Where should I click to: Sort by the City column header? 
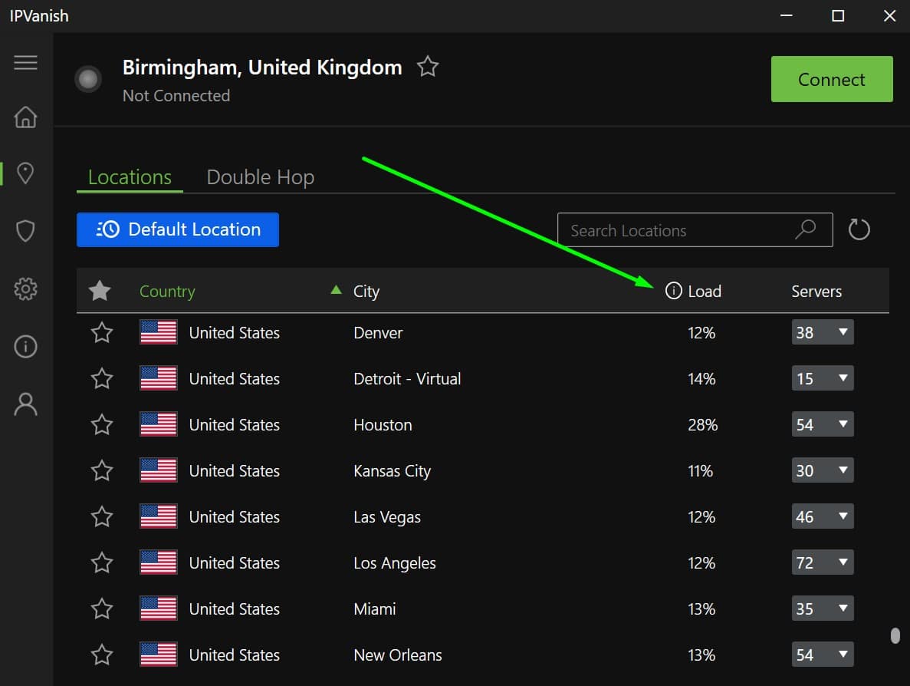(366, 291)
